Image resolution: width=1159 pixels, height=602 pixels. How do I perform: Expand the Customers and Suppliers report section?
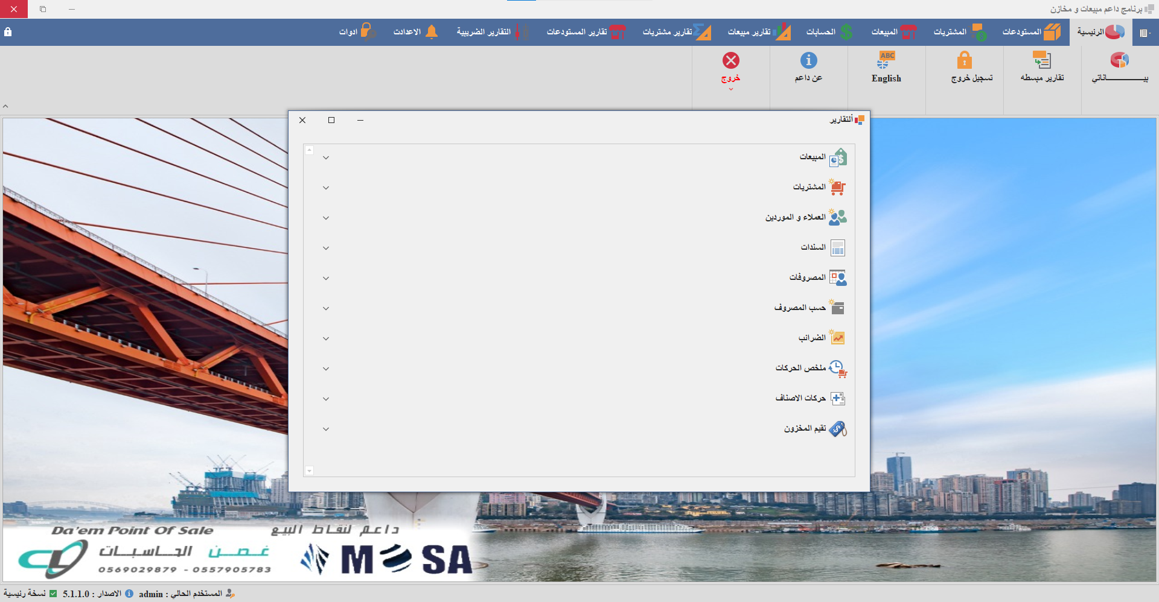326,218
